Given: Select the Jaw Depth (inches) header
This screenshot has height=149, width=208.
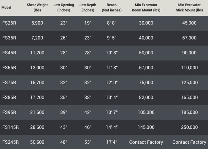Looking at the screenshot, I should (88, 7).
